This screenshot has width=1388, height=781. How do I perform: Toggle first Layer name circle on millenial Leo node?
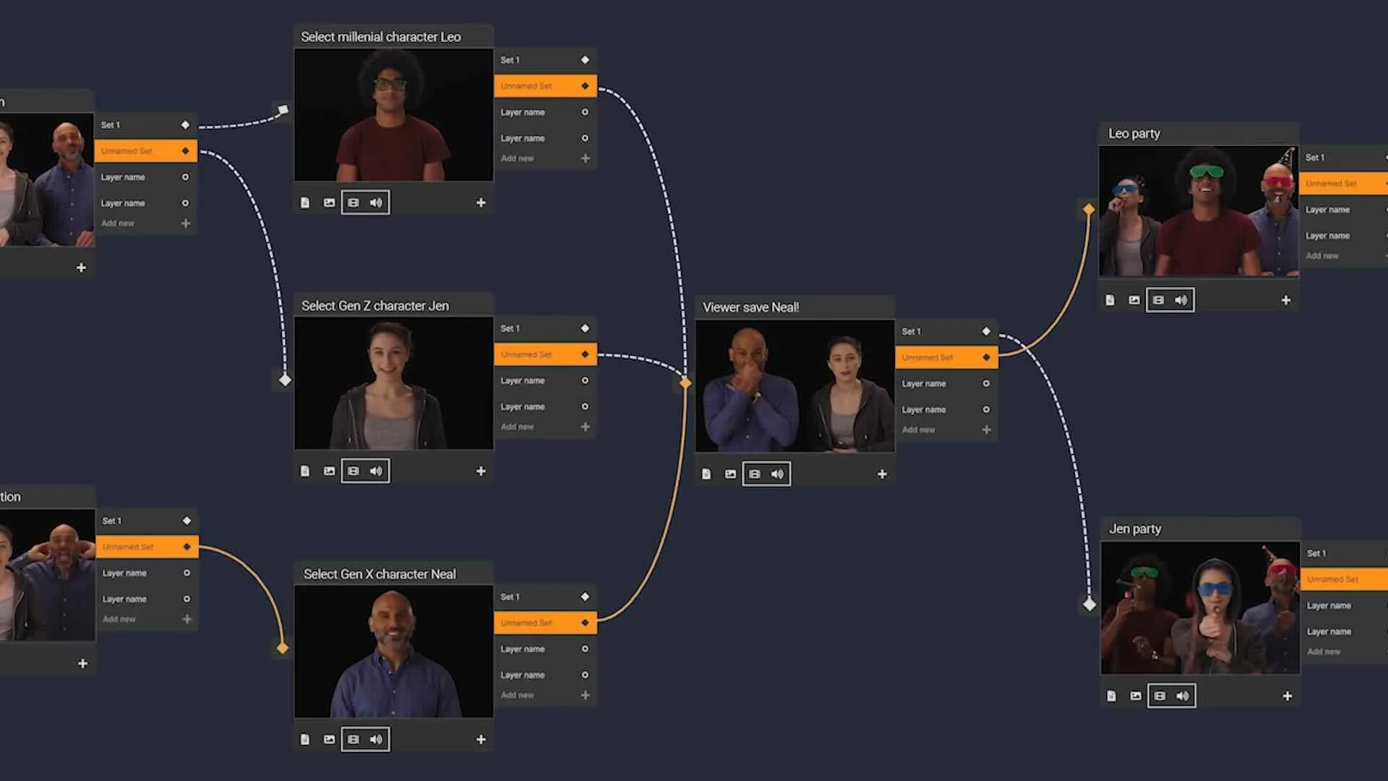[x=585, y=112]
